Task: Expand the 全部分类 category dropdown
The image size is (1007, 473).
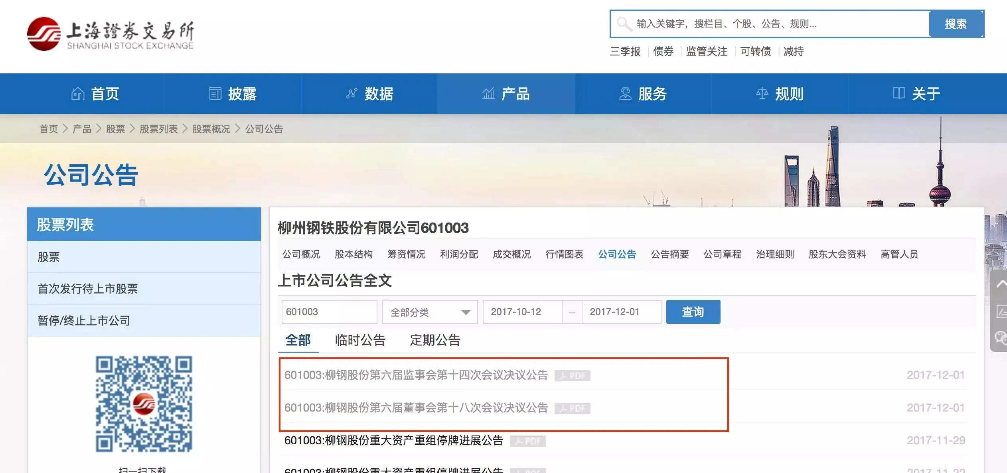Action: pos(430,312)
